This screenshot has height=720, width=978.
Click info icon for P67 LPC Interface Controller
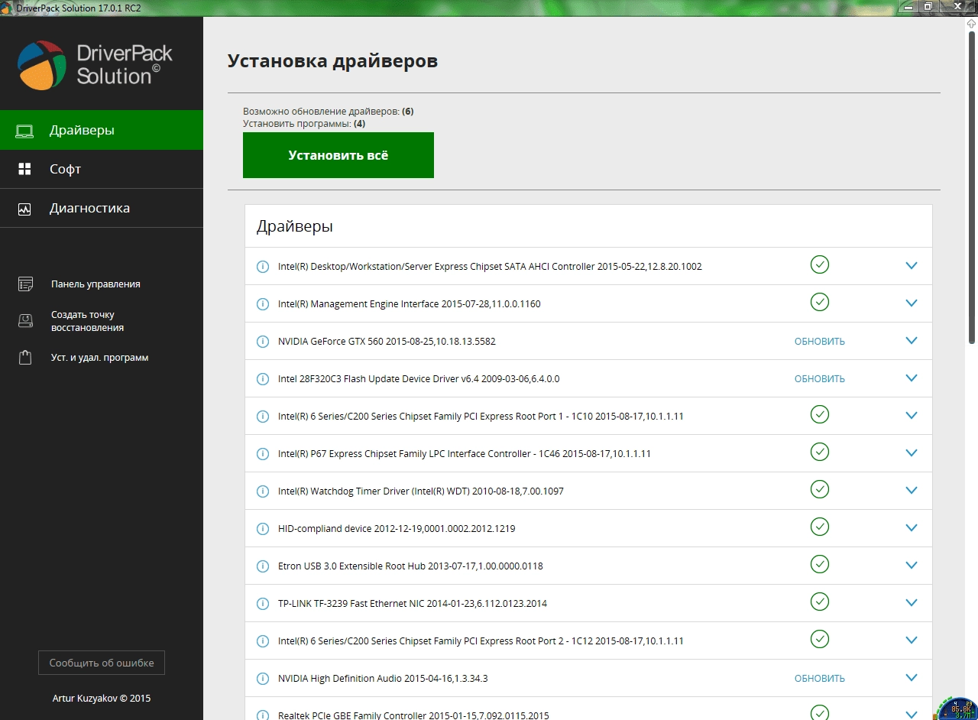(263, 454)
